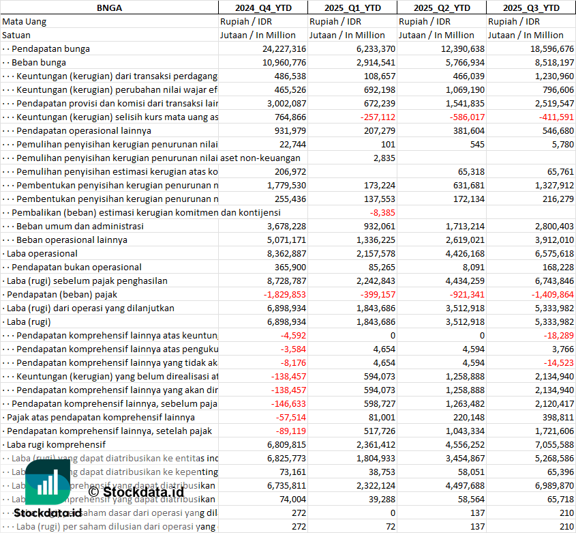Select Beban umum dan administrasi label
The height and width of the screenshot is (533, 576).
click(80, 226)
